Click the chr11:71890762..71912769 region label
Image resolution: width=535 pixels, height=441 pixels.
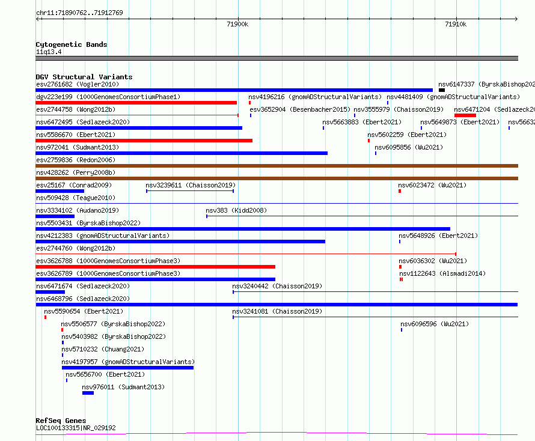click(x=79, y=13)
